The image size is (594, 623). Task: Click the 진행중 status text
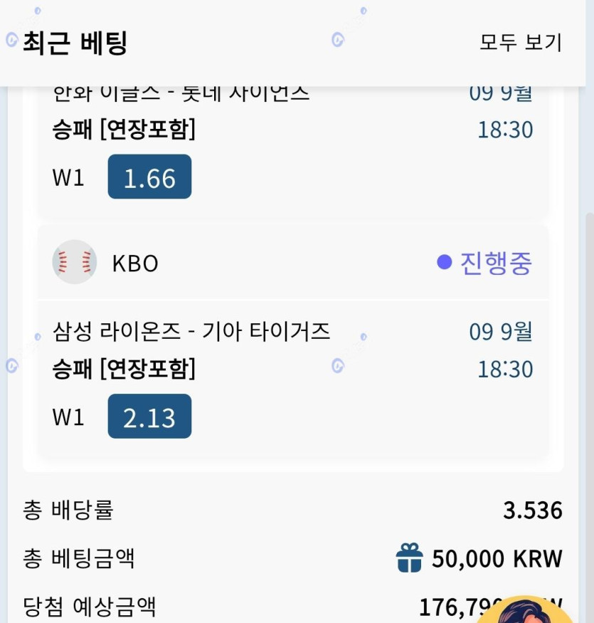coord(496,263)
